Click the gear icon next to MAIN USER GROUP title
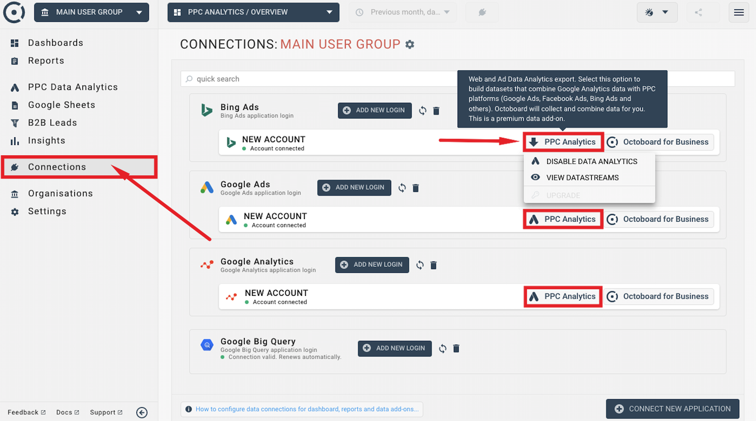The height and width of the screenshot is (421, 756). (x=410, y=45)
